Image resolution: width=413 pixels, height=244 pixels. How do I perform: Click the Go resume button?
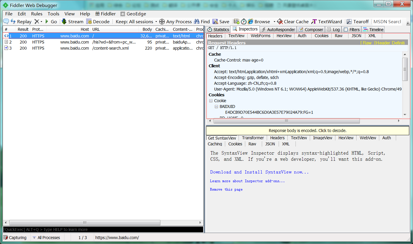(51, 21)
